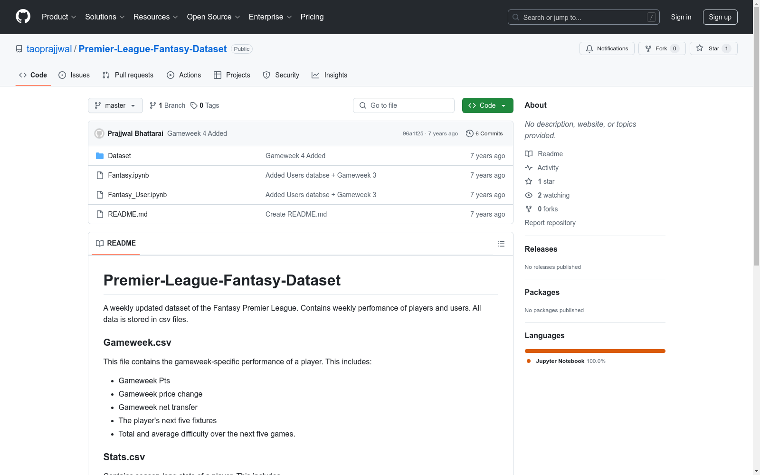
Task: Open the Pull requests tab
Action: (128, 75)
